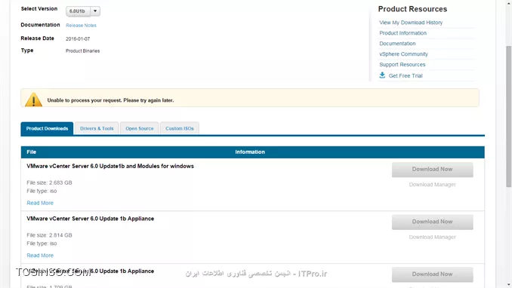Open the Product Information link
This screenshot has height=288, width=512.
click(403, 33)
